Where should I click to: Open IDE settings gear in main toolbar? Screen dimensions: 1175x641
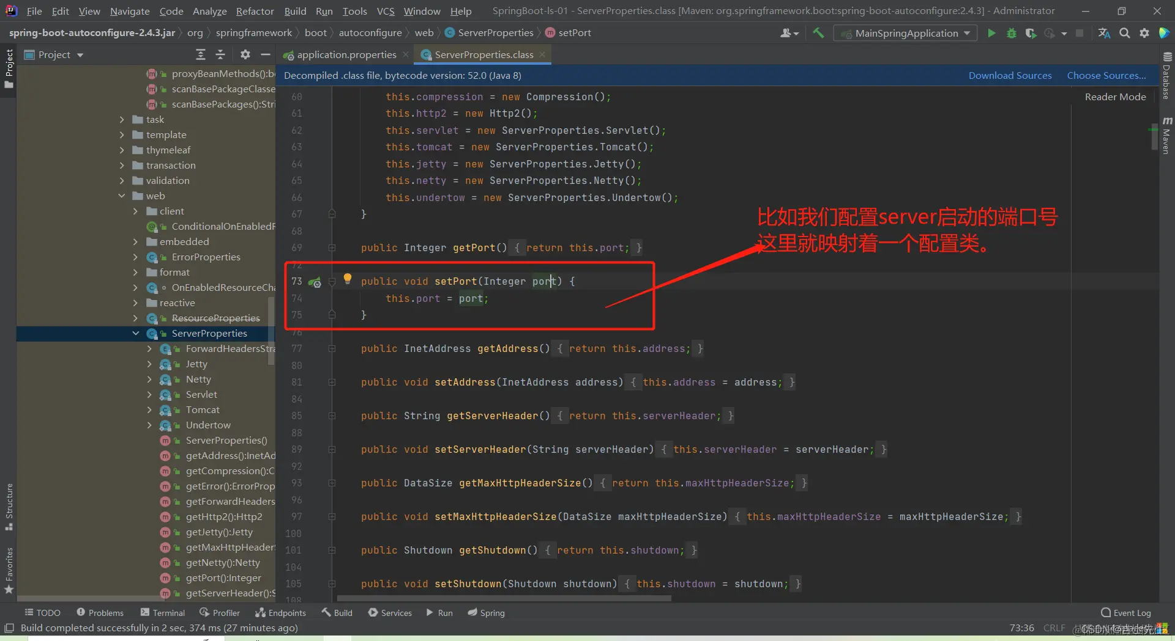[x=1144, y=33]
